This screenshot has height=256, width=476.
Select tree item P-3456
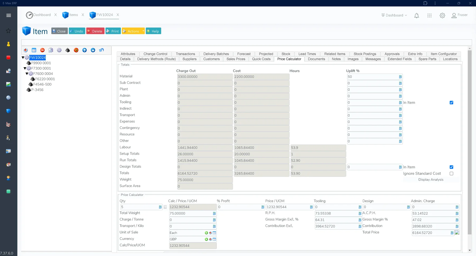(x=37, y=90)
